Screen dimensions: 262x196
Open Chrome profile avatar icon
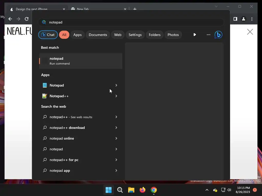pos(244,19)
